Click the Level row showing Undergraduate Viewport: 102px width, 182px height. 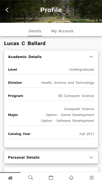click(51, 69)
